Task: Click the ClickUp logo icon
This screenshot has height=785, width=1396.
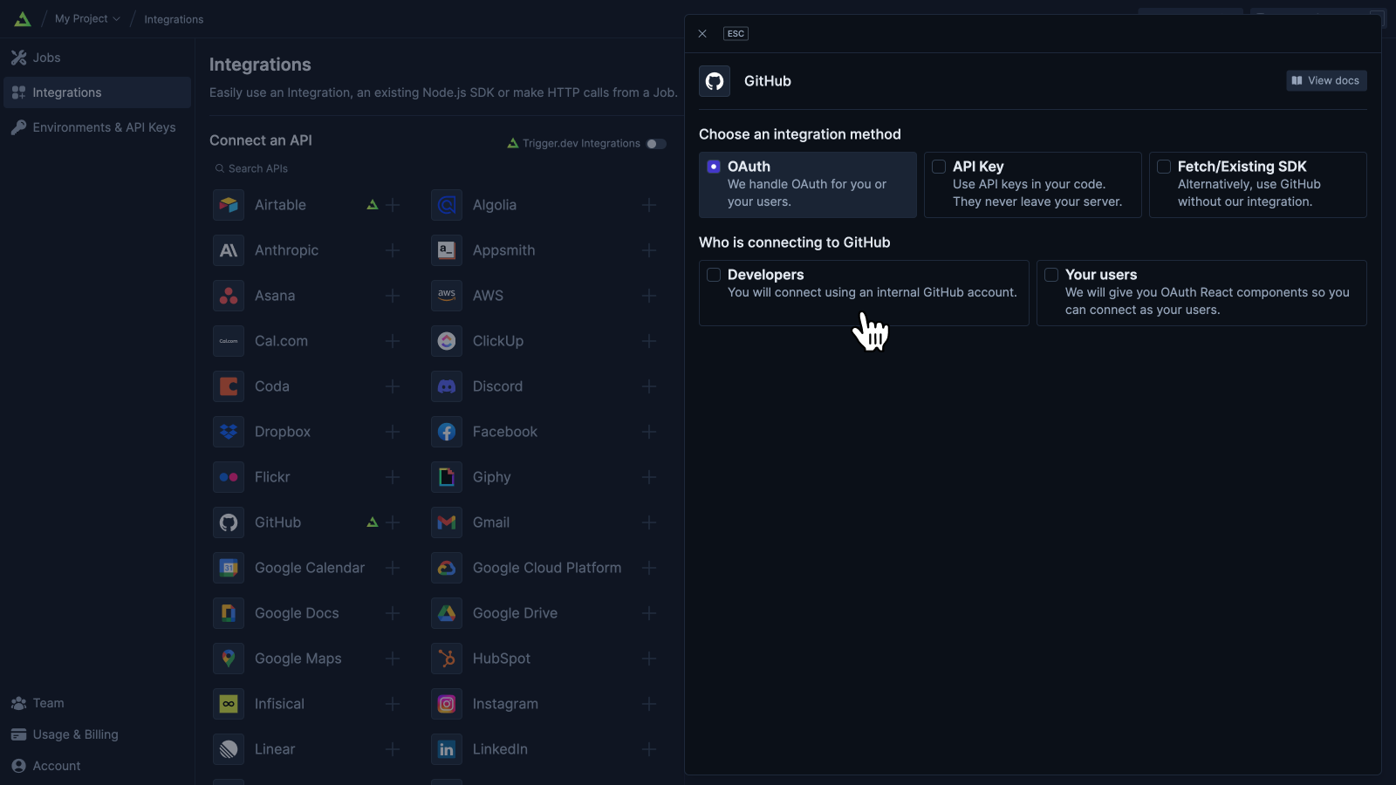Action: point(447,341)
